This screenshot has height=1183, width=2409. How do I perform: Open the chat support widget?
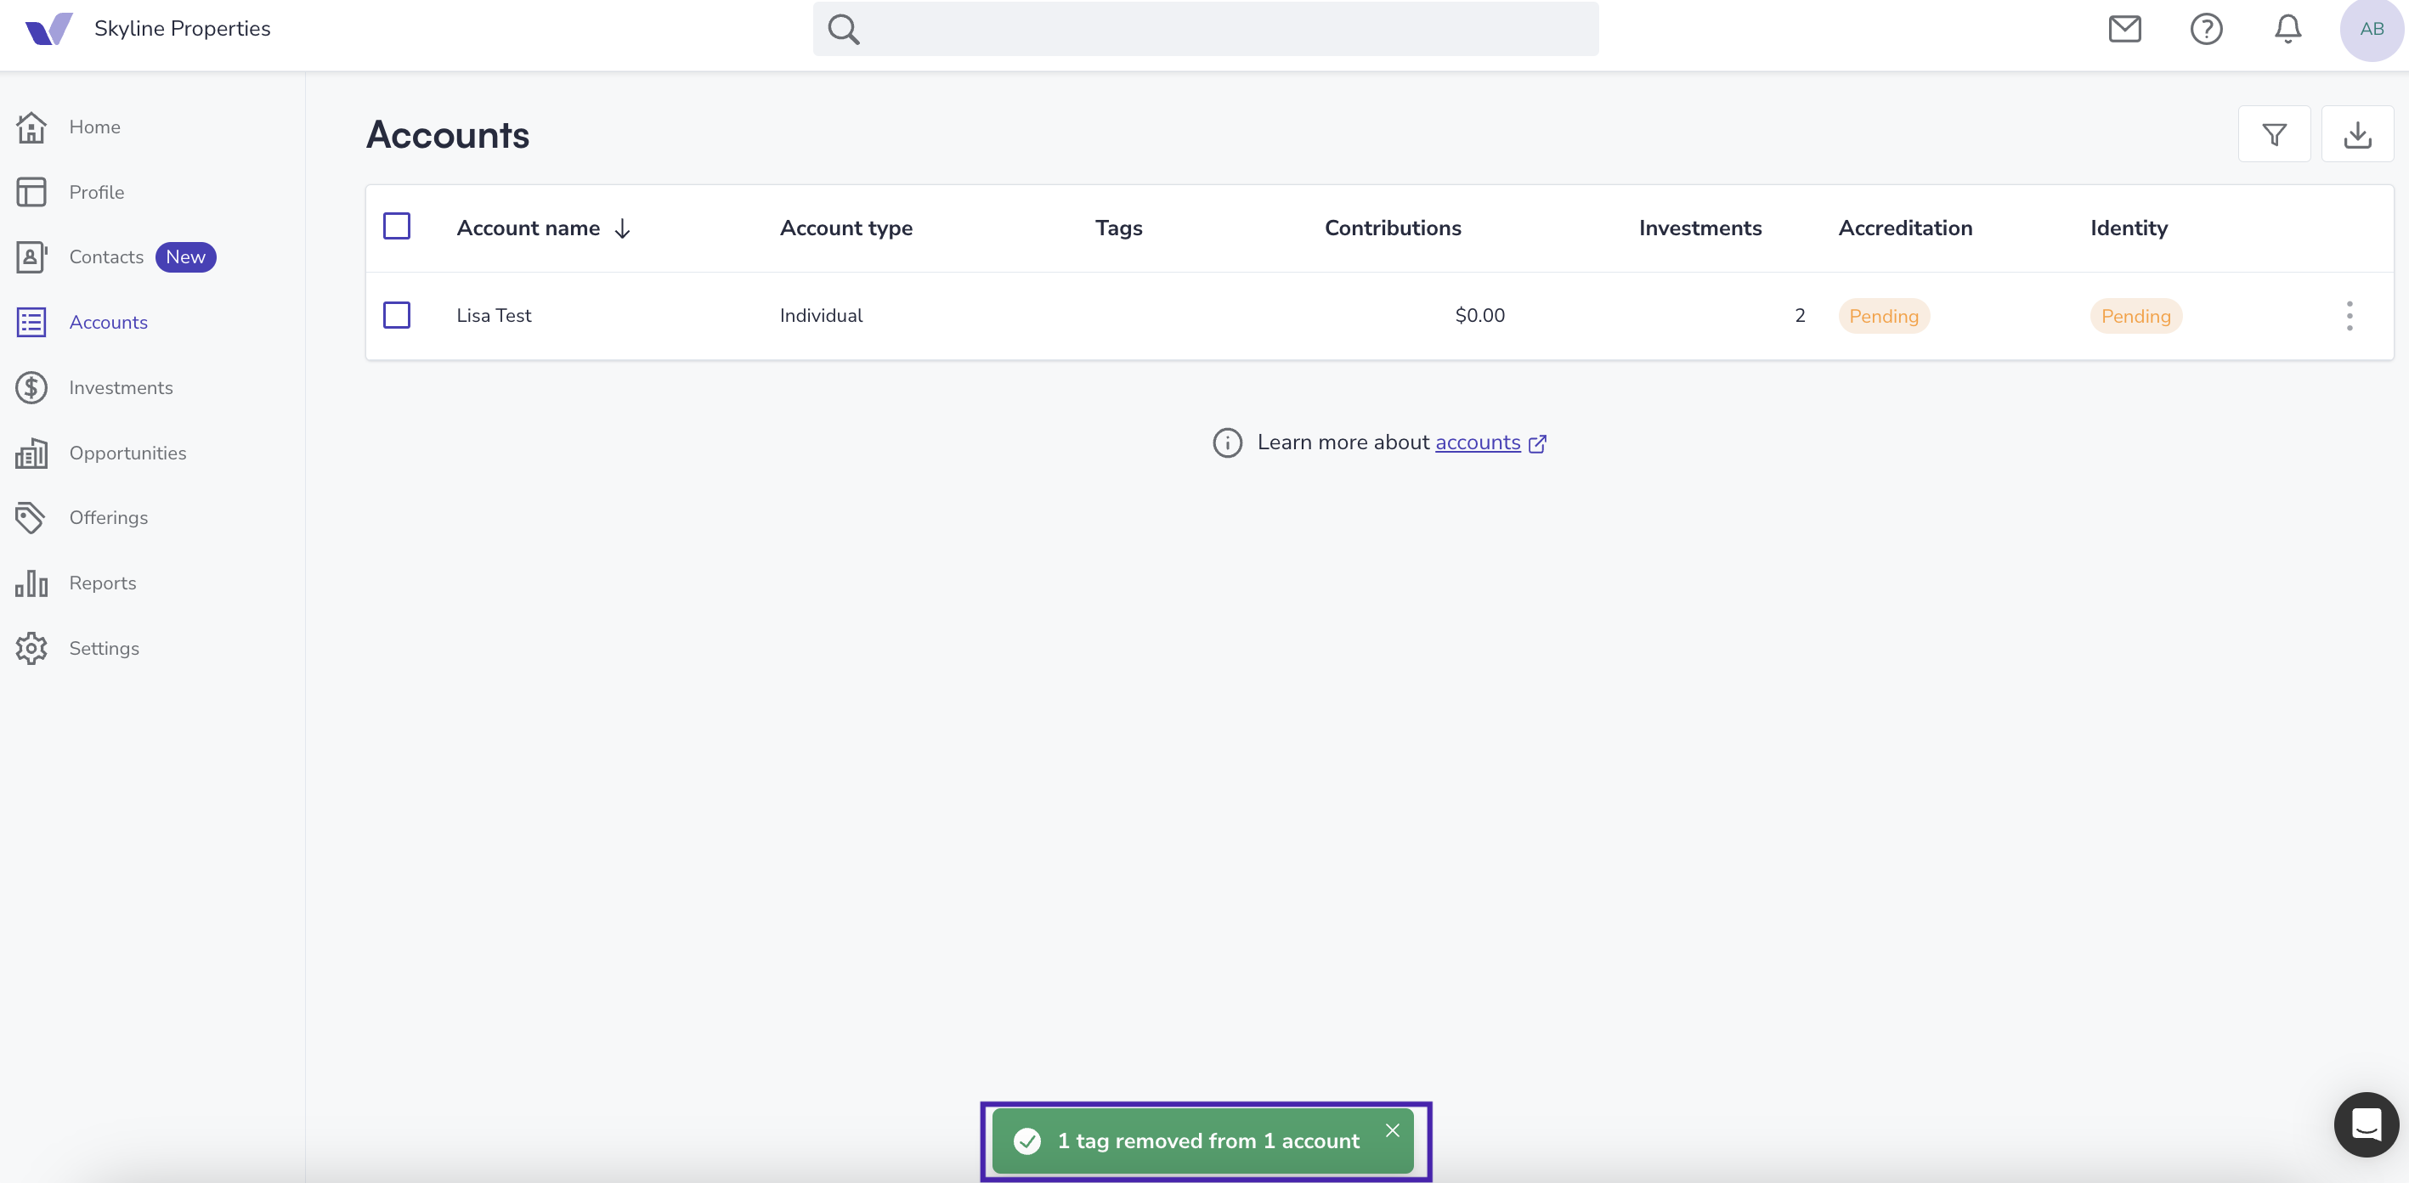(2366, 1125)
